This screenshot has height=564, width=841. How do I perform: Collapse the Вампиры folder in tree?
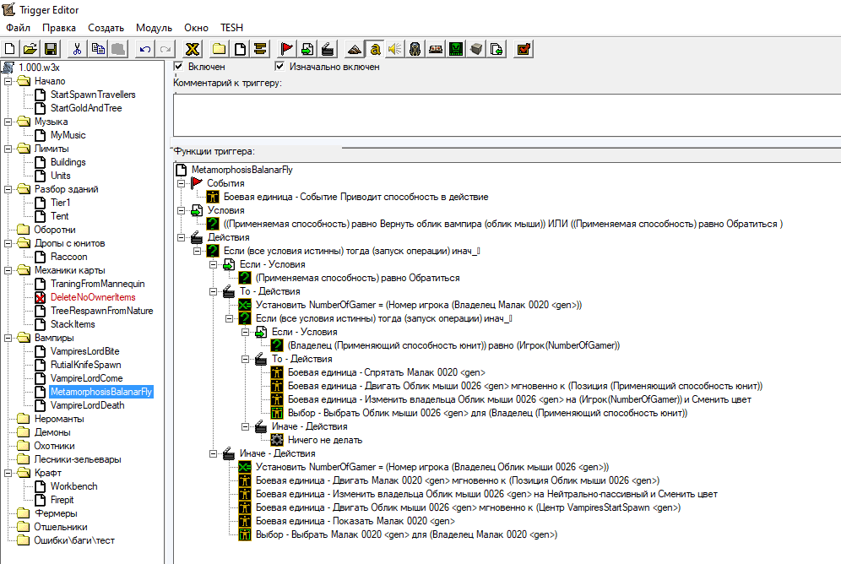point(8,338)
